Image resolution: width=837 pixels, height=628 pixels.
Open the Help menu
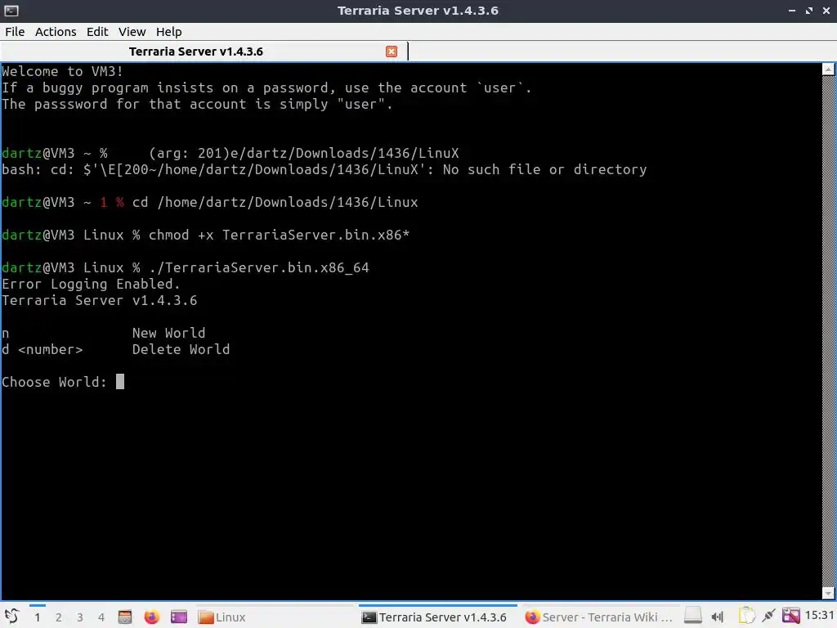pos(168,32)
